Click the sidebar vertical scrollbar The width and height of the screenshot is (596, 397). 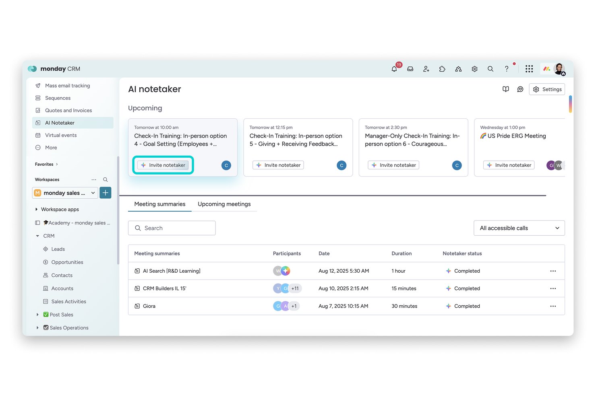pos(118,210)
